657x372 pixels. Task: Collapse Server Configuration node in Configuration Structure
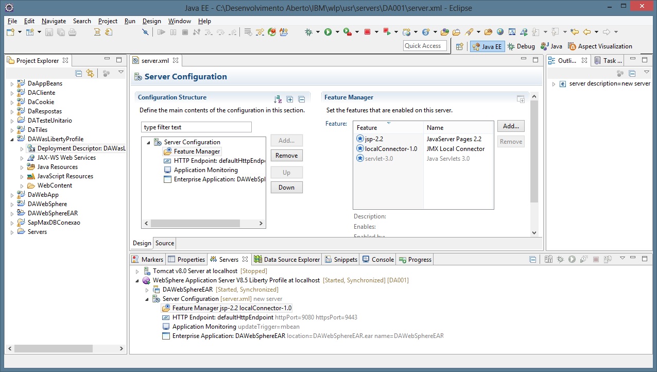149,142
